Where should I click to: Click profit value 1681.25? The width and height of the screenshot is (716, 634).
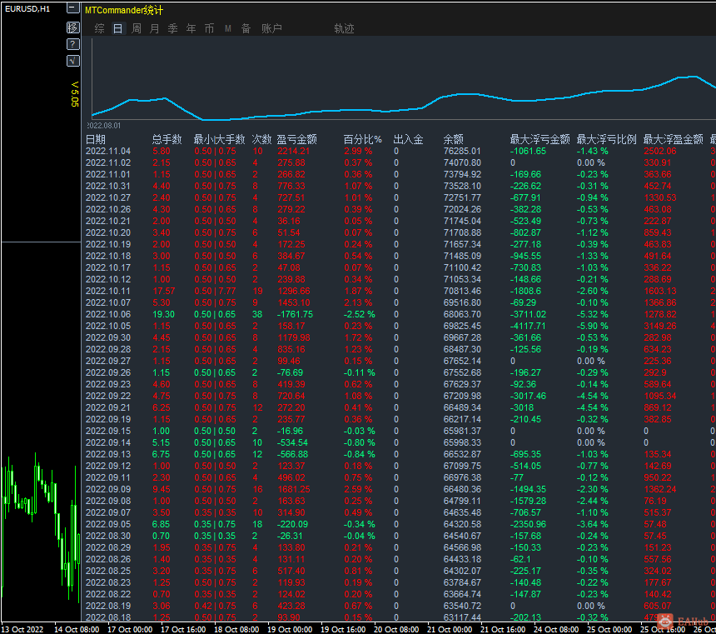tap(294, 489)
